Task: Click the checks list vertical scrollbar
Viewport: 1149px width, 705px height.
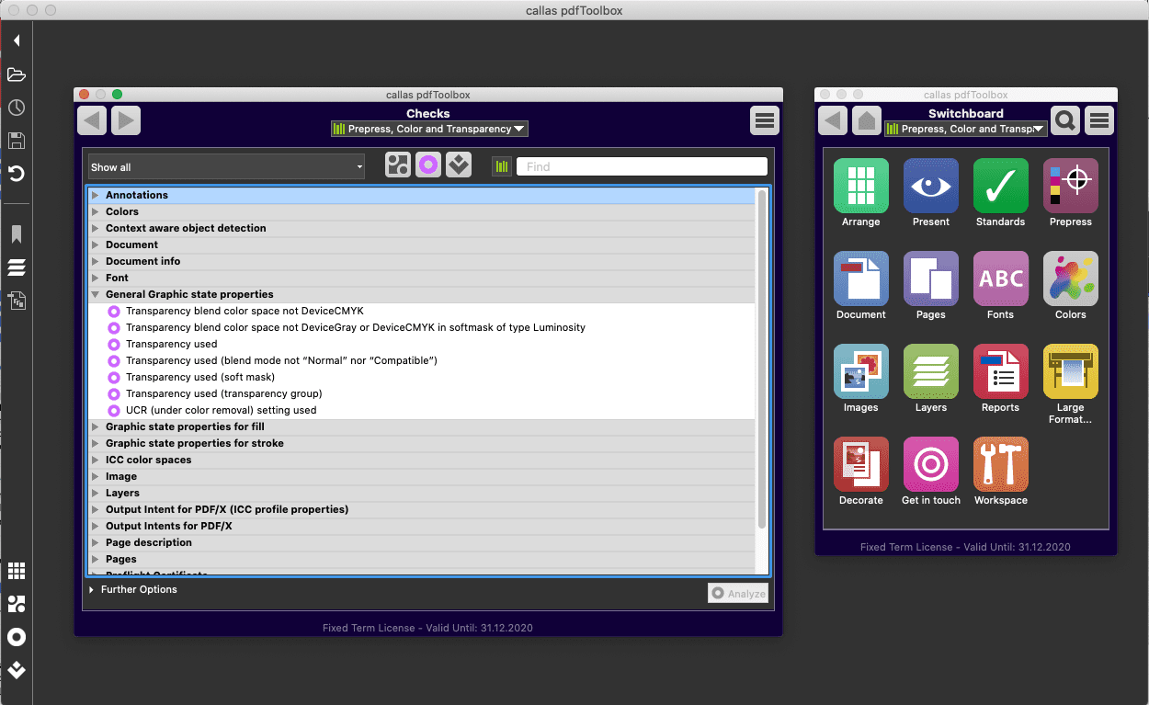Action: point(761,358)
